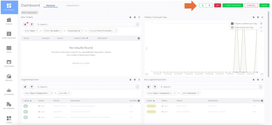Open column settings gear in Urgent/Important table
Image resolution: width=272 pixels, height=125 pixels.
[139, 101]
